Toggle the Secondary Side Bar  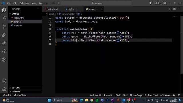pos(160,3)
